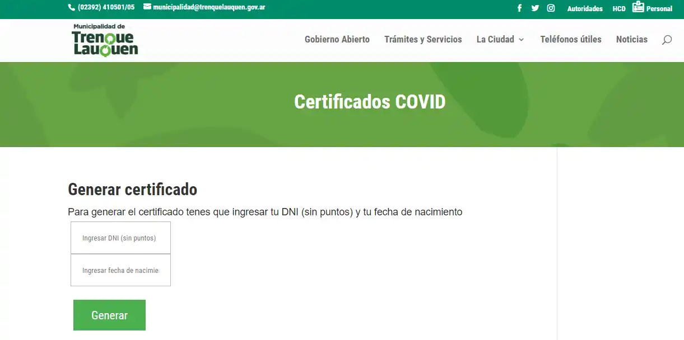This screenshot has height=340, width=684.
Task: Click Teléfonos útiles navigation item
Action: click(x=570, y=39)
